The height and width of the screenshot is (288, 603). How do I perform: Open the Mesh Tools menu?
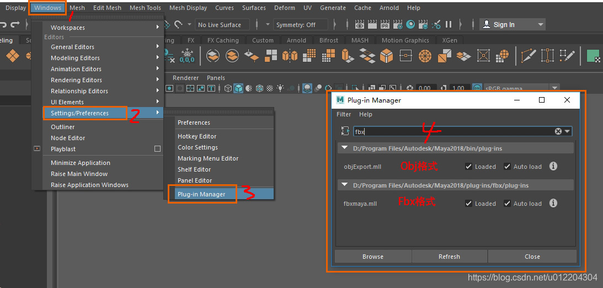pyautogui.click(x=145, y=8)
